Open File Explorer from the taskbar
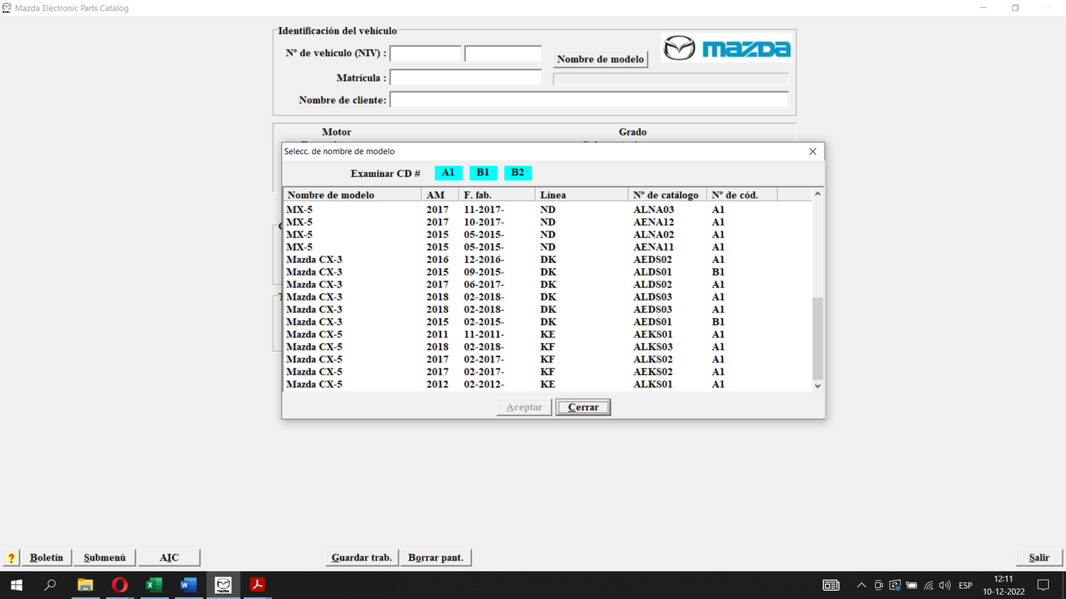1066x599 pixels. point(86,585)
